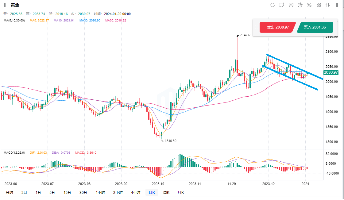The height and width of the screenshot is (200, 344).
Task: Switch to the 1小时 interval tab
Action: coord(100,193)
